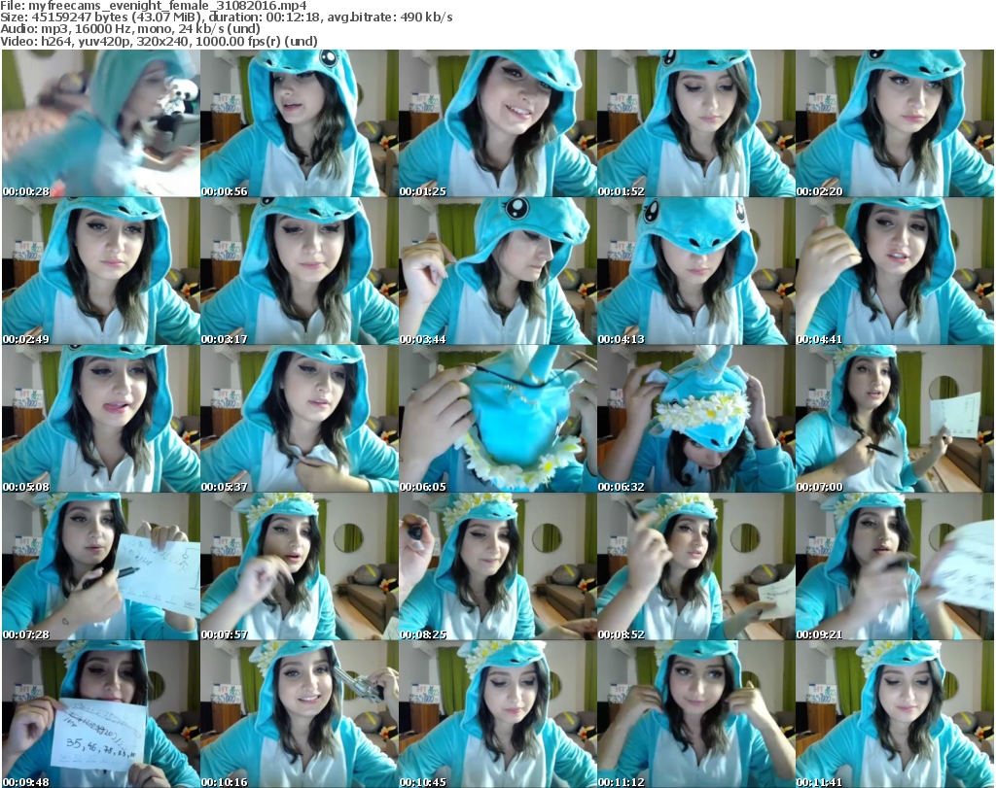The width and height of the screenshot is (996, 788).
Task: Click the frame at 00:01:52
Action: pos(696,123)
